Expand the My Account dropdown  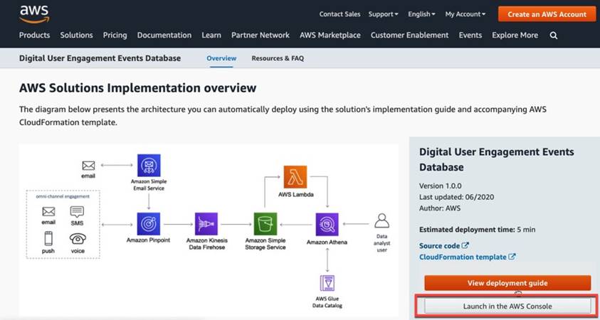click(x=465, y=14)
